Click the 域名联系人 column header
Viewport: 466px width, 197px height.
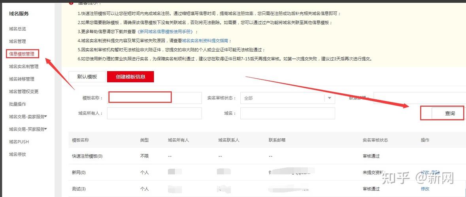(x=229, y=140)
